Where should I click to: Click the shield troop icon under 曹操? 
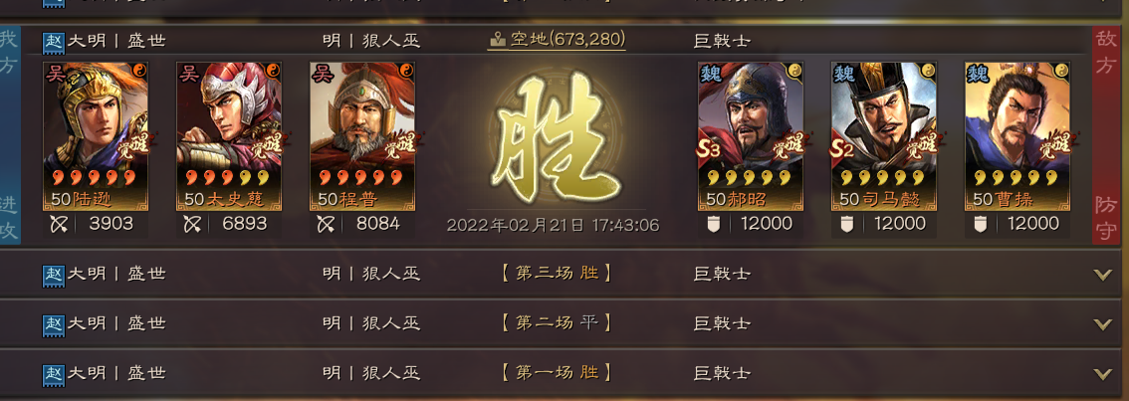click(980, 225)
